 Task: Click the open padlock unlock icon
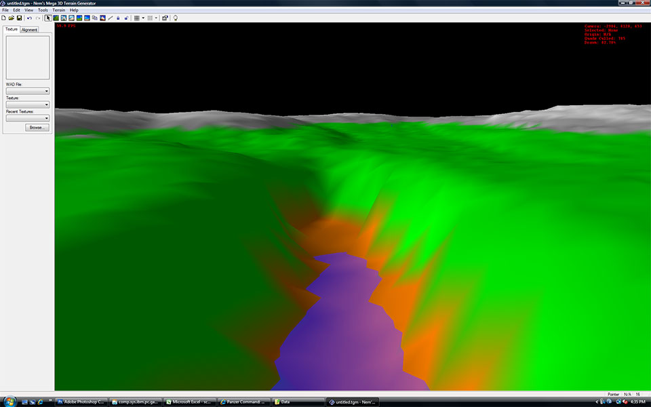click(x=126, y=18)
